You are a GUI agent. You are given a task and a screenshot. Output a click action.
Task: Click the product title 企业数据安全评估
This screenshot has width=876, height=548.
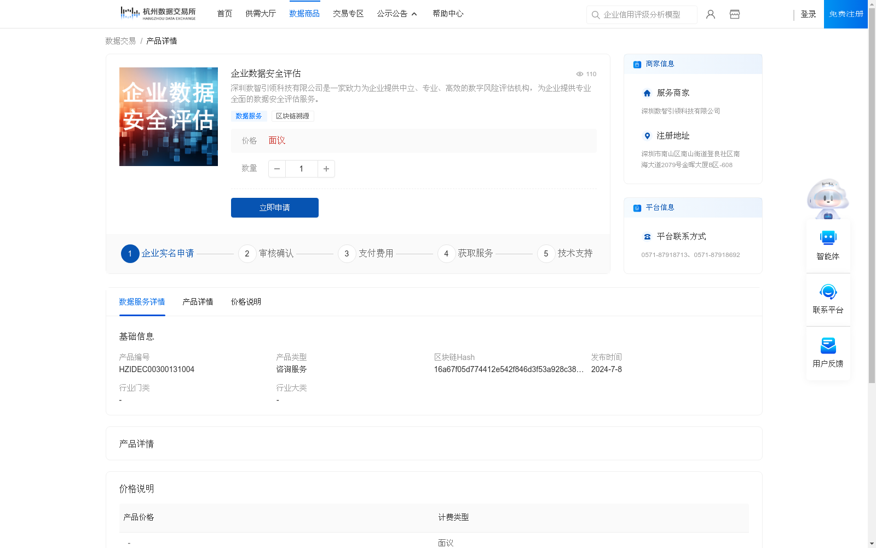[x=266, y=73]
